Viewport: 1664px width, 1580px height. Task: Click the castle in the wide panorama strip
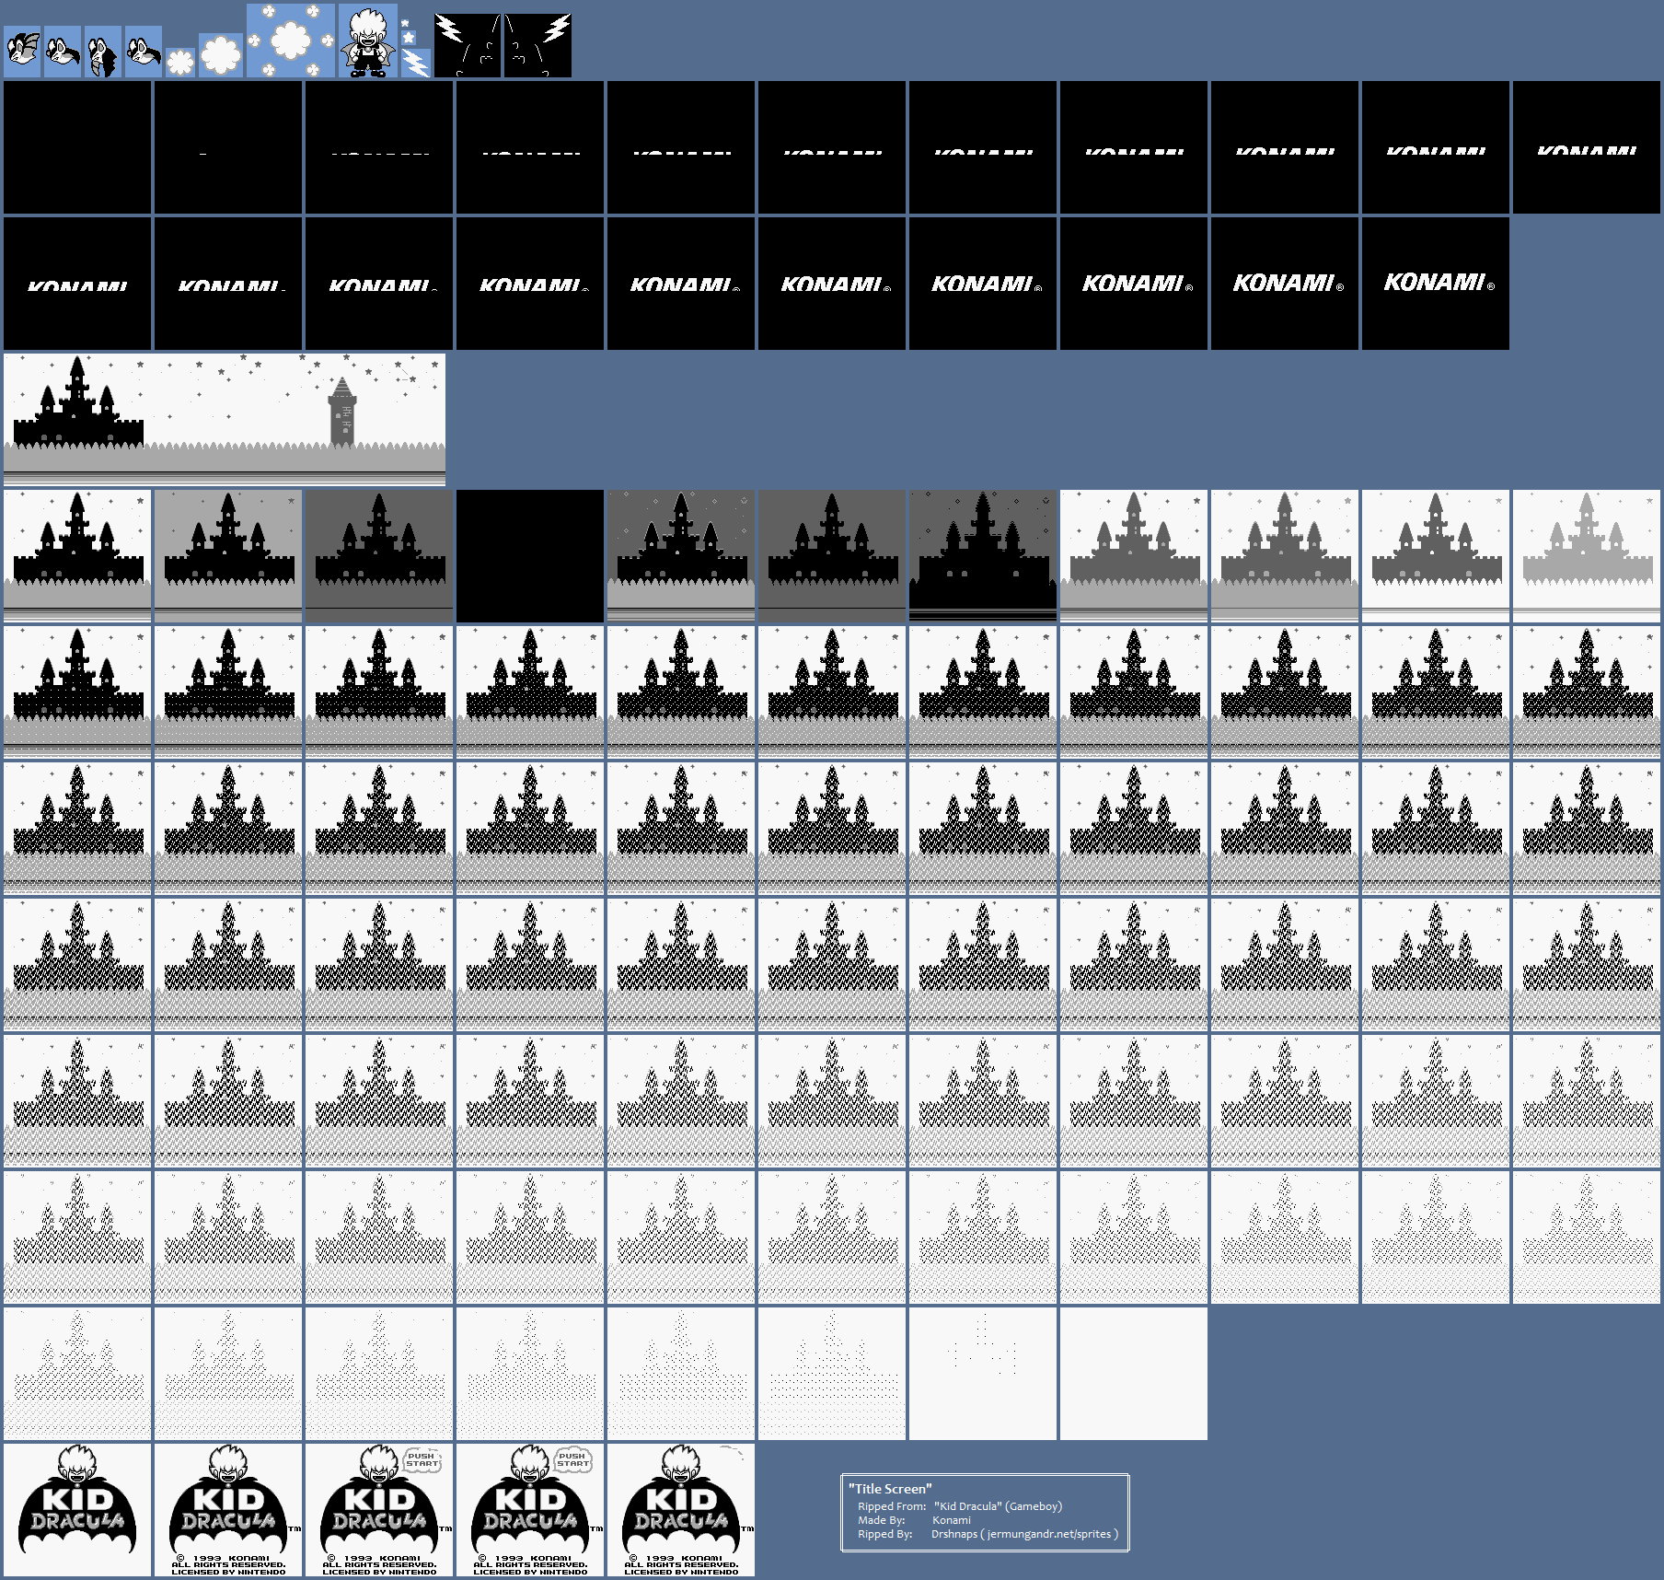(x=78, y=403)
